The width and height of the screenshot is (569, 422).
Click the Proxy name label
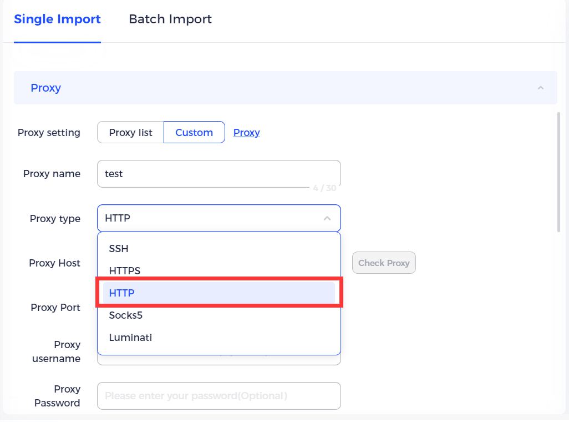coord(52,174)
